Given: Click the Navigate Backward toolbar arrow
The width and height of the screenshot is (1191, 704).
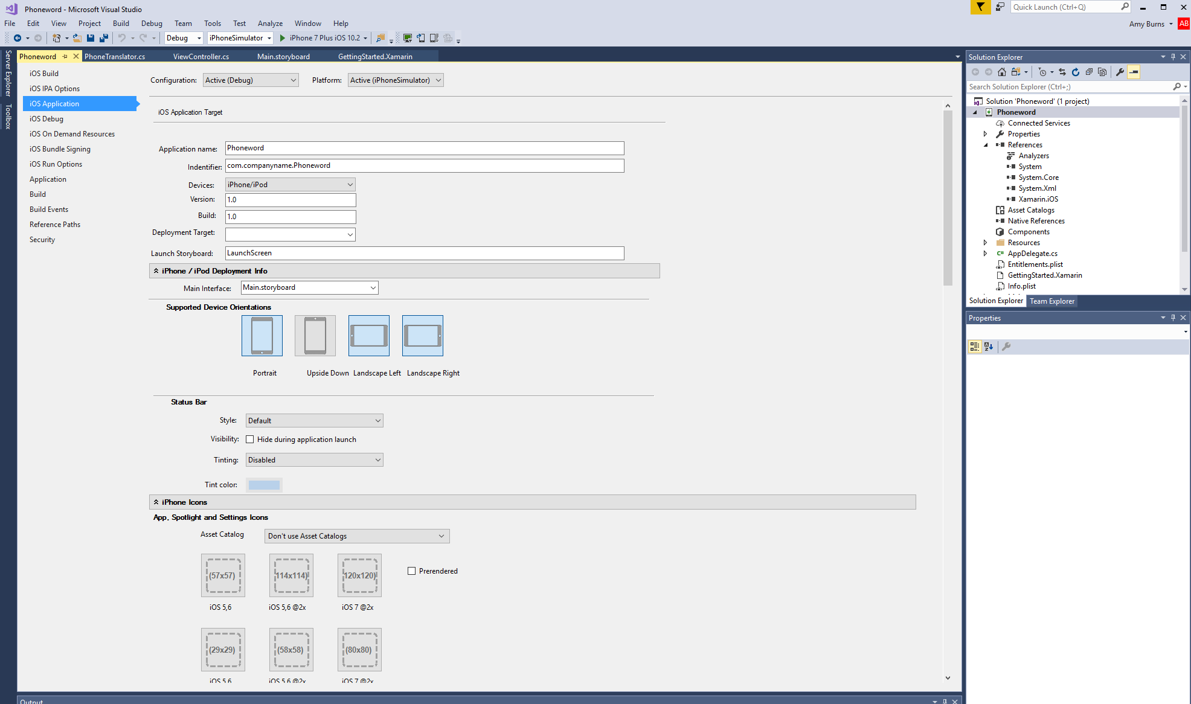Looking at the screenshot, I should coord(18,38).
